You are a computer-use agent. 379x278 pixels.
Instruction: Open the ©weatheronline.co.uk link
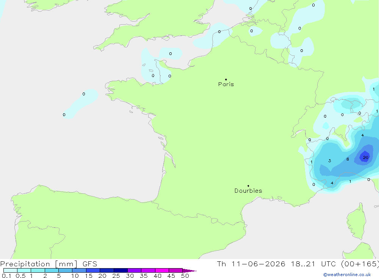point(347,275)
